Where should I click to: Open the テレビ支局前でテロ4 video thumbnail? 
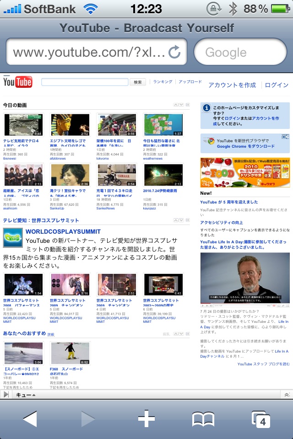click(x=23, y=125)
